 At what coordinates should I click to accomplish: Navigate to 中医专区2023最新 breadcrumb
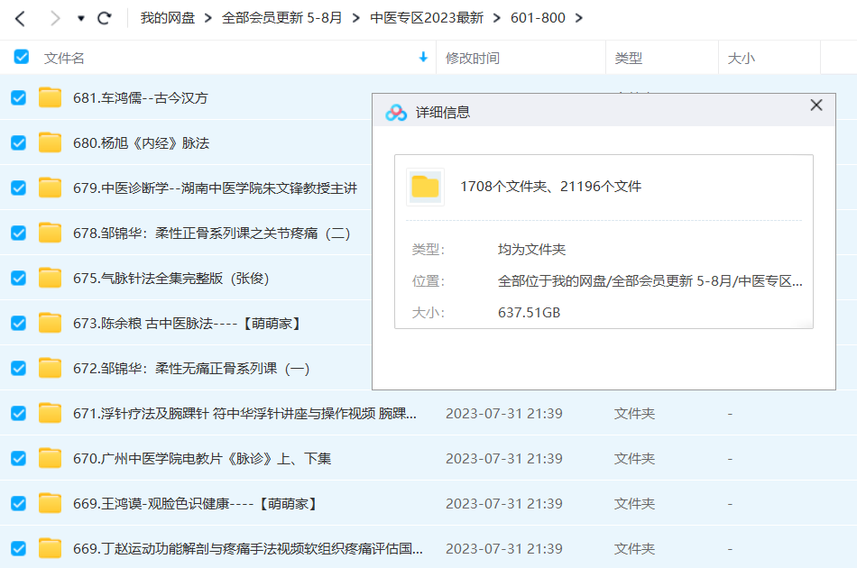(427, 18)
